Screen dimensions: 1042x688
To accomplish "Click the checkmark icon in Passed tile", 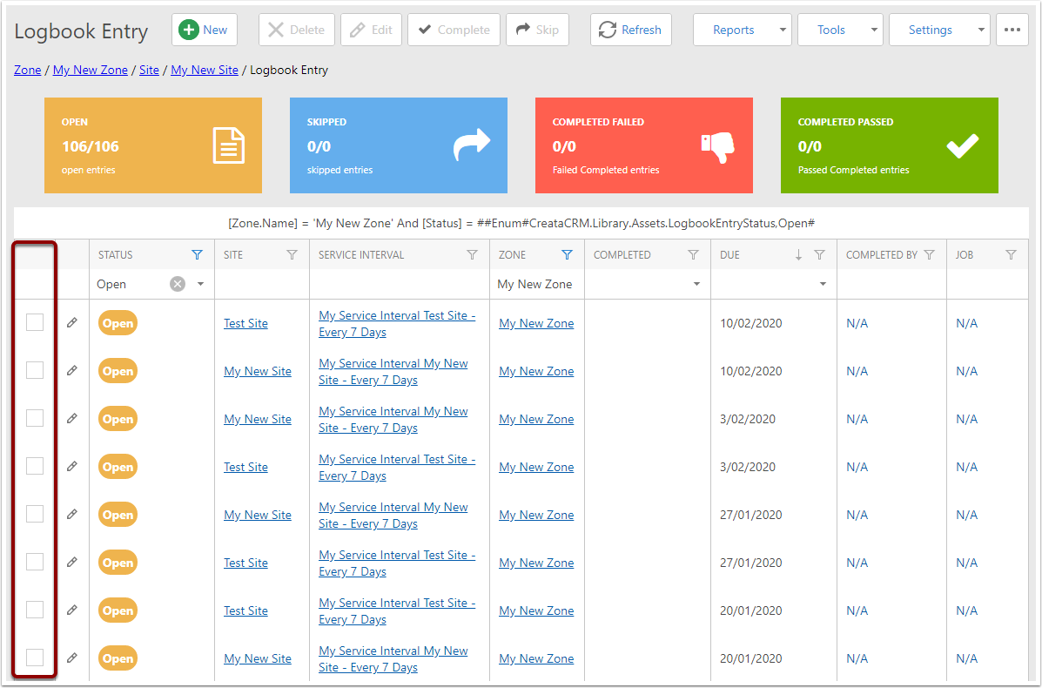I will point(963,146).
